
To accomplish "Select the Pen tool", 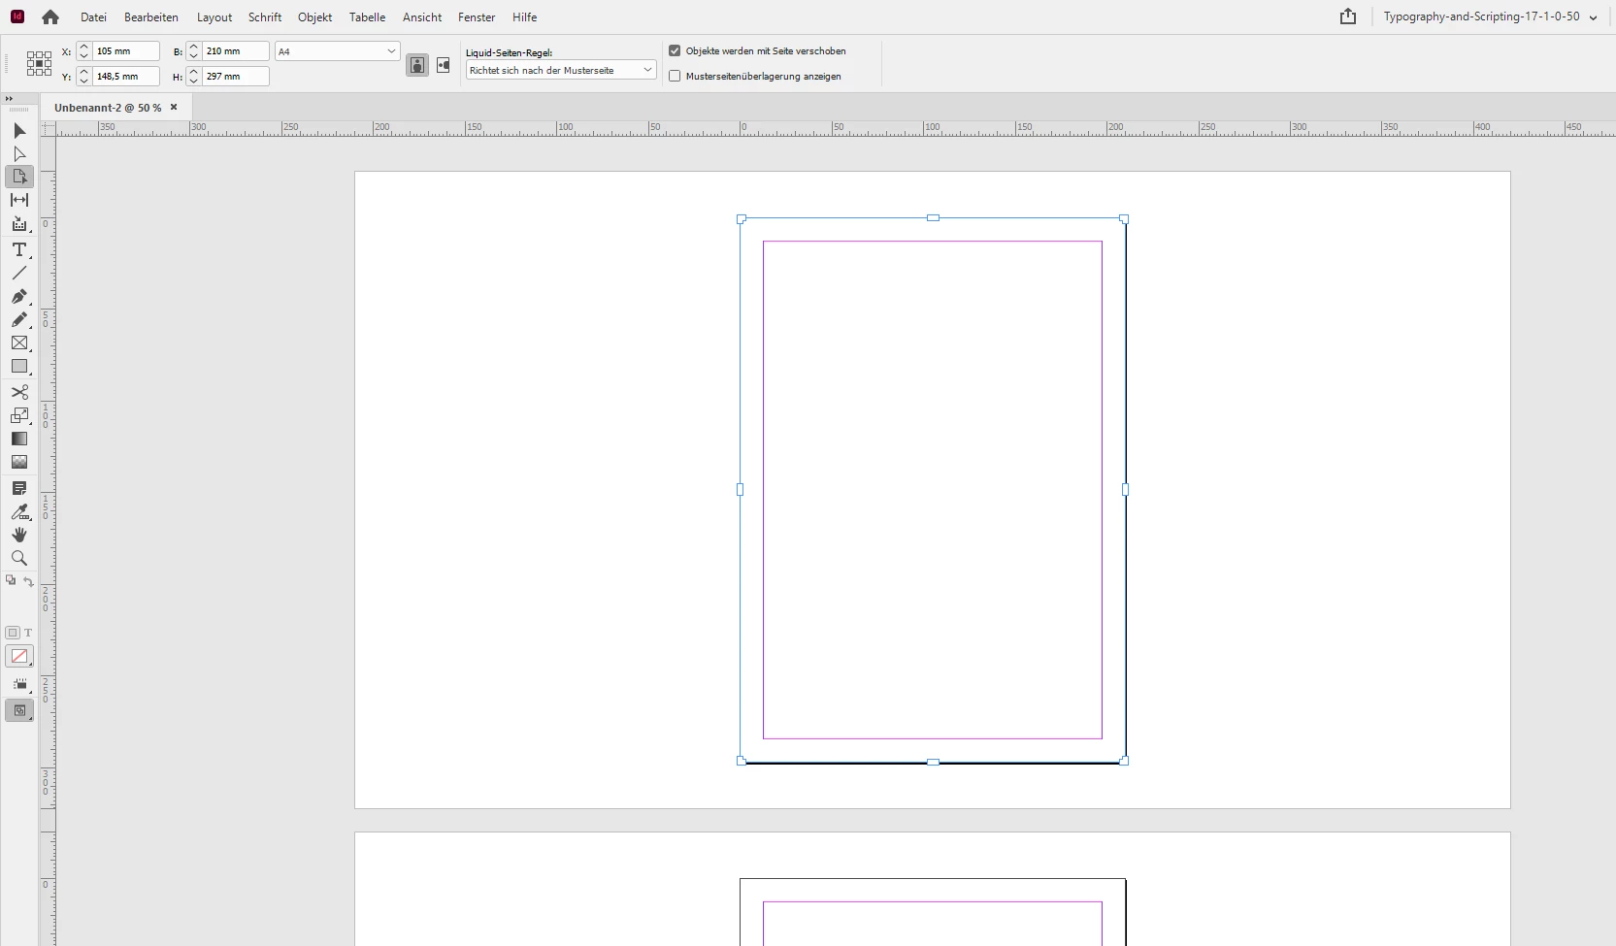I will pyautogui.click(x=19, y=297).
